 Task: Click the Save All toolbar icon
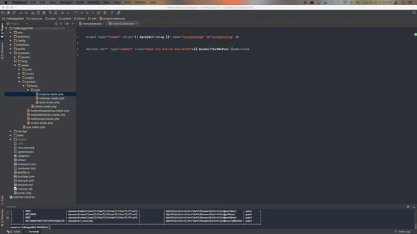(x=8, y=13)
